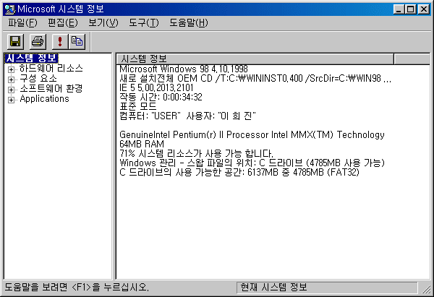Image resolution: width=434 pixels, height=297 pixels.
Task: Click the 표준 모드 line
Action: [x=138, y=106]
